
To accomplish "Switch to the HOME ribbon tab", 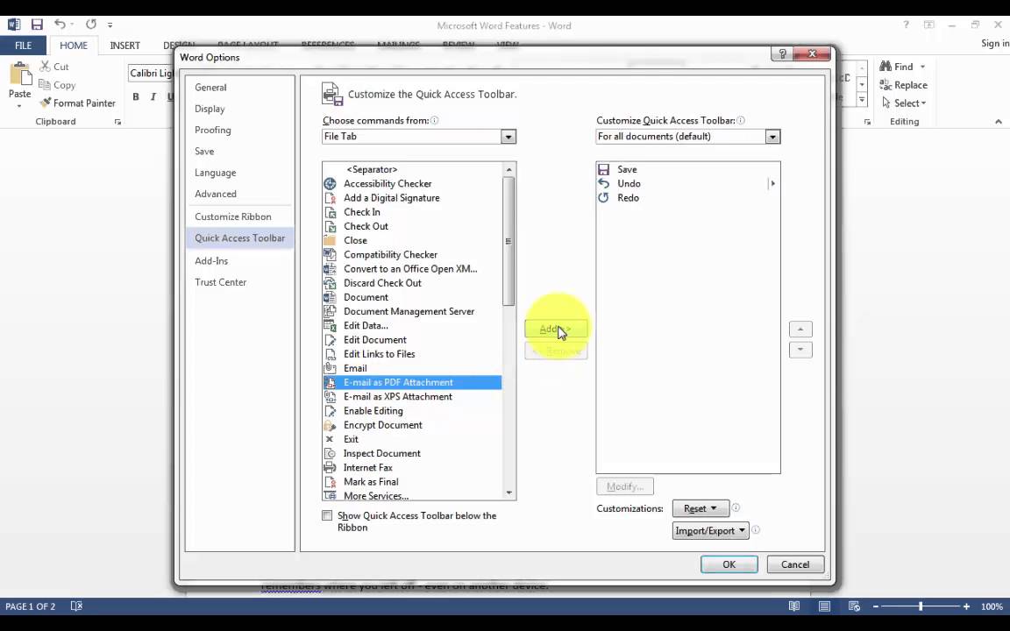I will (74, 45).
